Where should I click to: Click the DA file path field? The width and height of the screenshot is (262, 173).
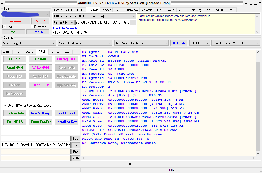click(36, 145)
